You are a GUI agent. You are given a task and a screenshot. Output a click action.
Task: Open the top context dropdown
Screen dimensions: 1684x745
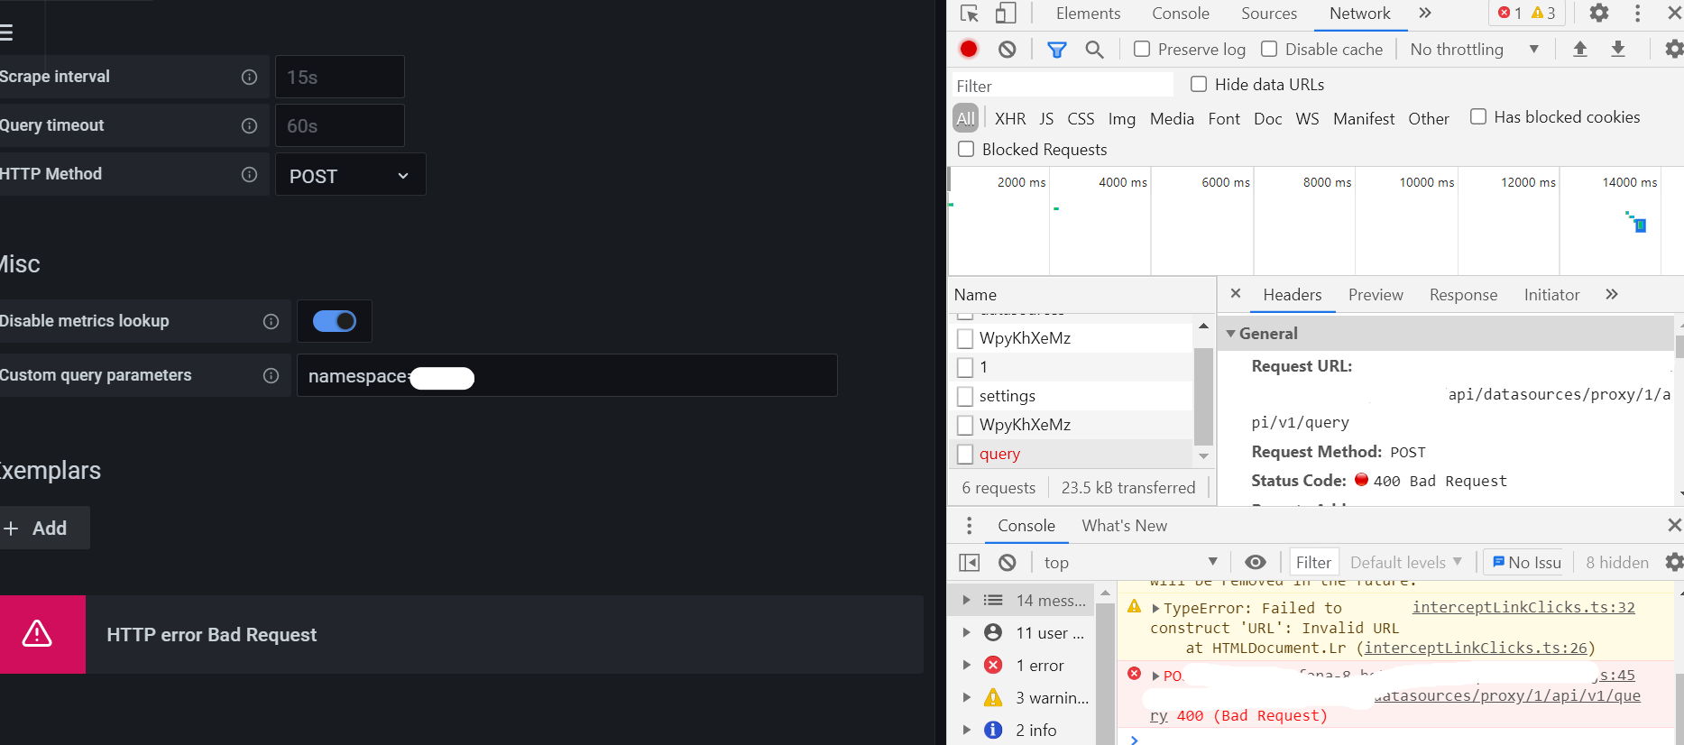[x=1131, y=563]
